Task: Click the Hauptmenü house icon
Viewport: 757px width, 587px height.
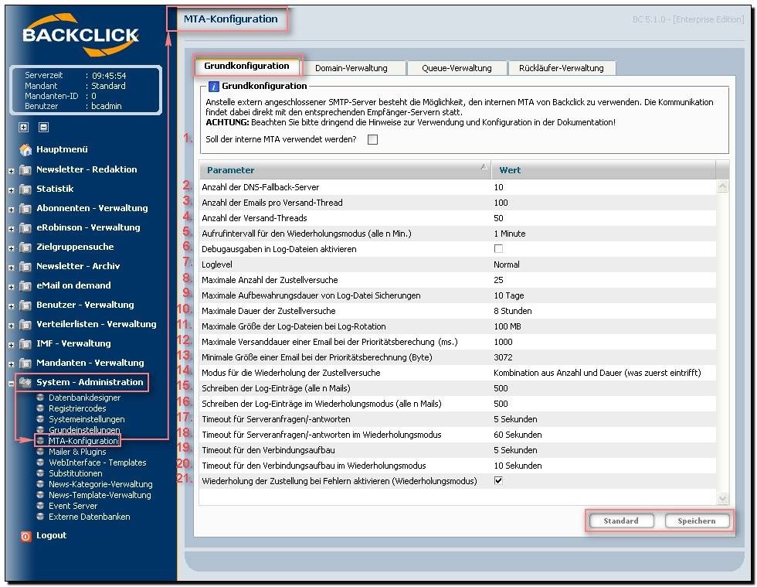Action: click(x=25, y=150)
